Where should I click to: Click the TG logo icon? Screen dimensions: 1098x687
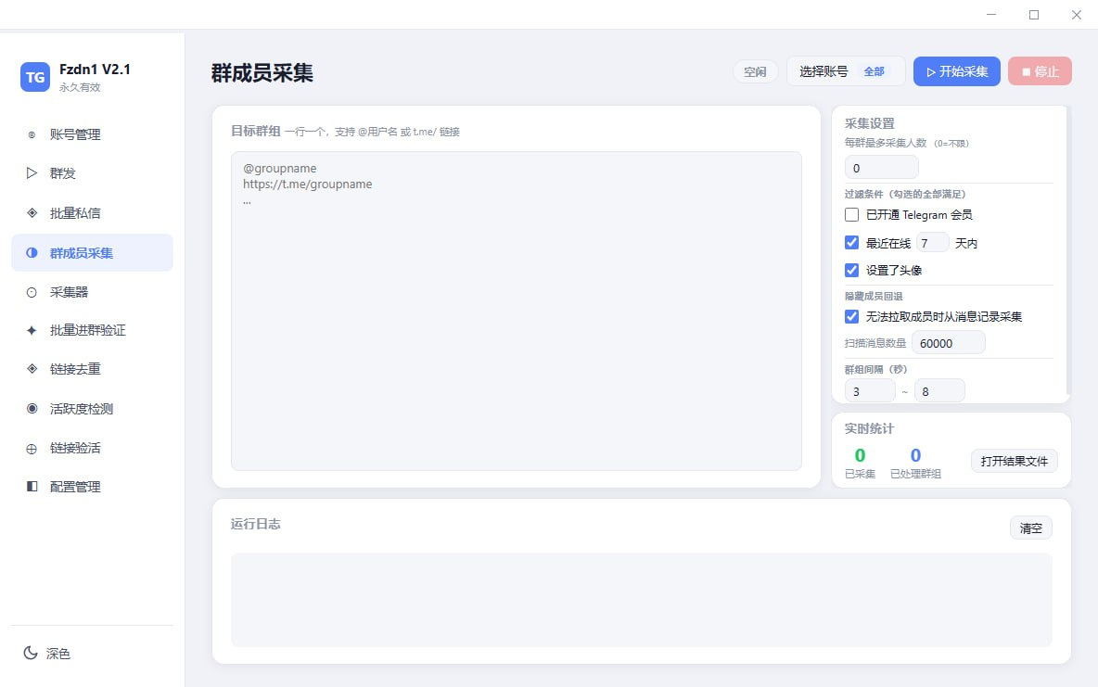tap(34, 78)
